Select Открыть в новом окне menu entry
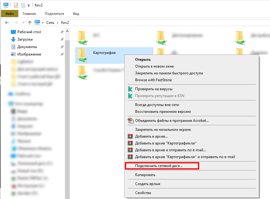This screenshot has height=199, width=270. point(154,66)
